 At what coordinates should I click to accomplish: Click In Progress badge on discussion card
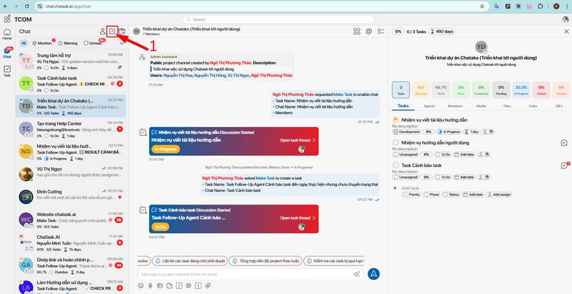click(166, 149)
